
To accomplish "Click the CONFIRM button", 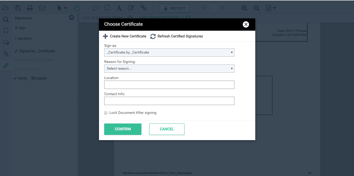I will pos(123,129).
